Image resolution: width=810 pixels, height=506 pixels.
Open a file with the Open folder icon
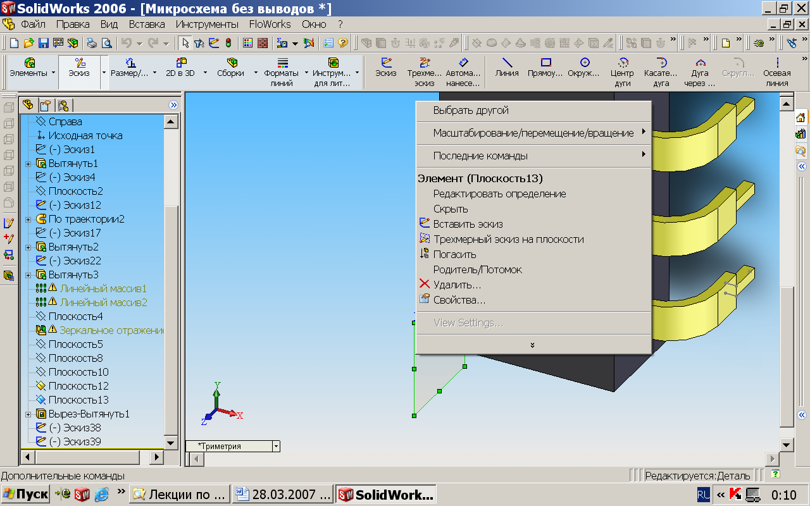click(29, 43)
